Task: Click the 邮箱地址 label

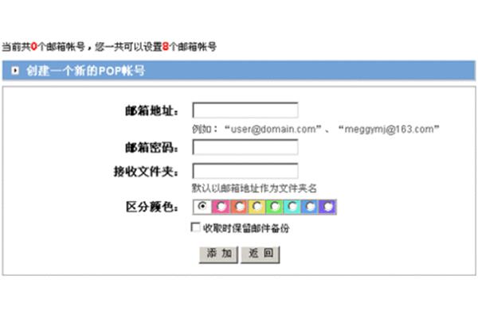Action: click(x=152, y=111)
